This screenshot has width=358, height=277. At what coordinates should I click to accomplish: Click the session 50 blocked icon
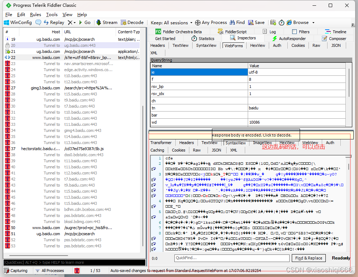coord(8,228)
